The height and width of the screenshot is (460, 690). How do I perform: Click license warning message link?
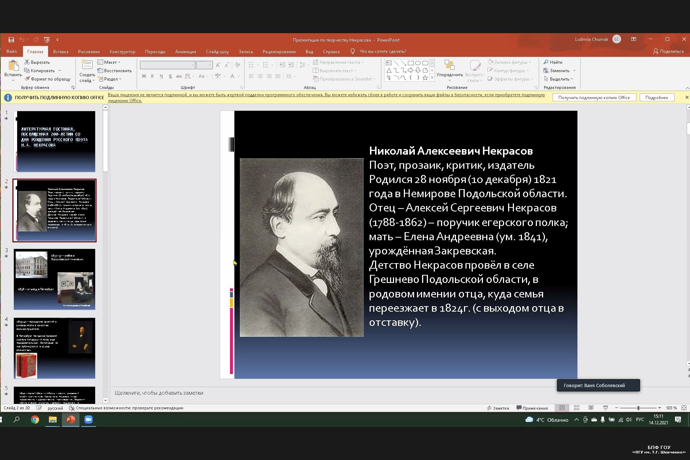tap(326, 98)
